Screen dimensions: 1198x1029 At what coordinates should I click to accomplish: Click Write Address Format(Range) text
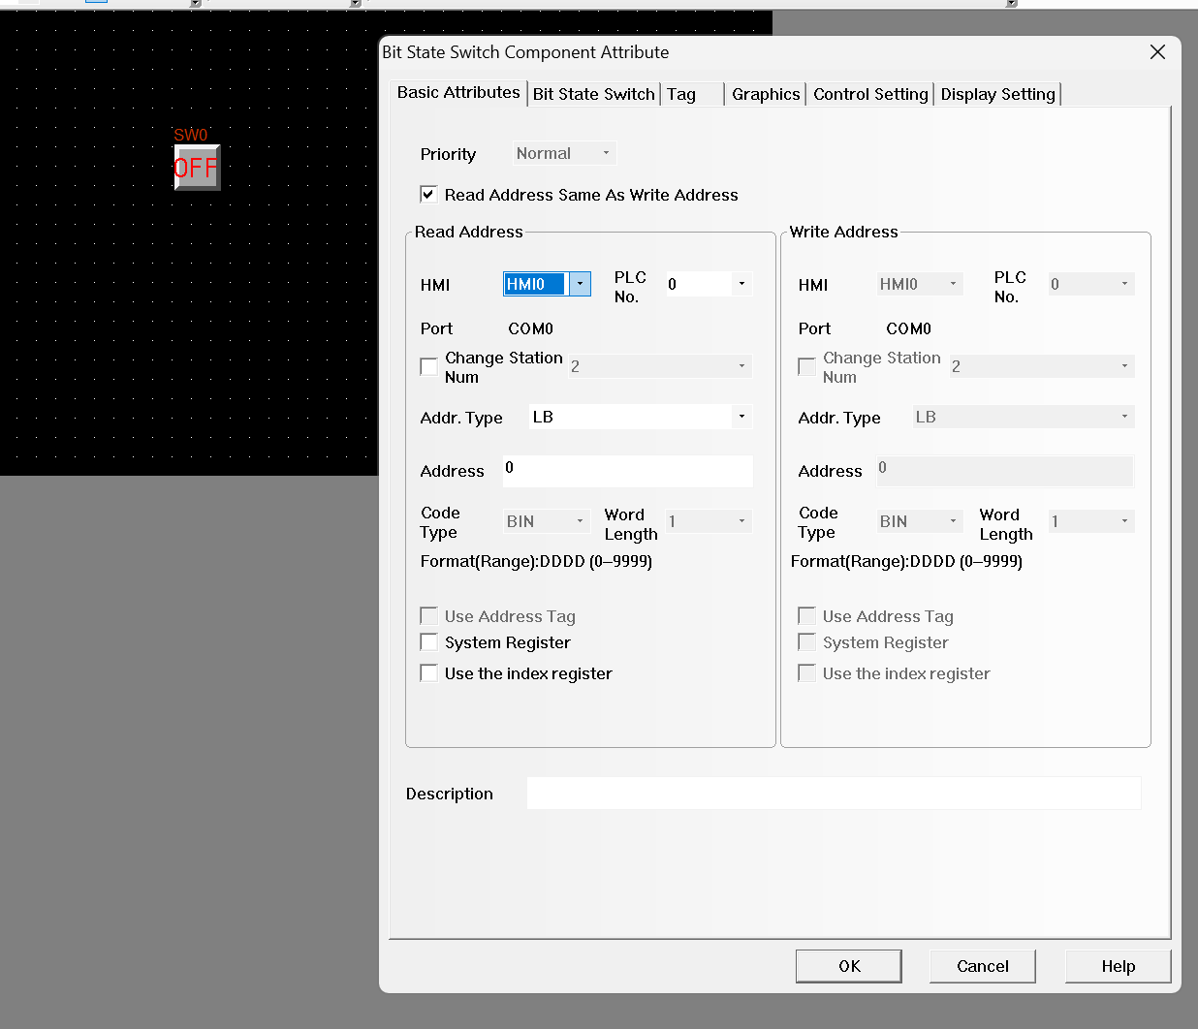[906, 561]
